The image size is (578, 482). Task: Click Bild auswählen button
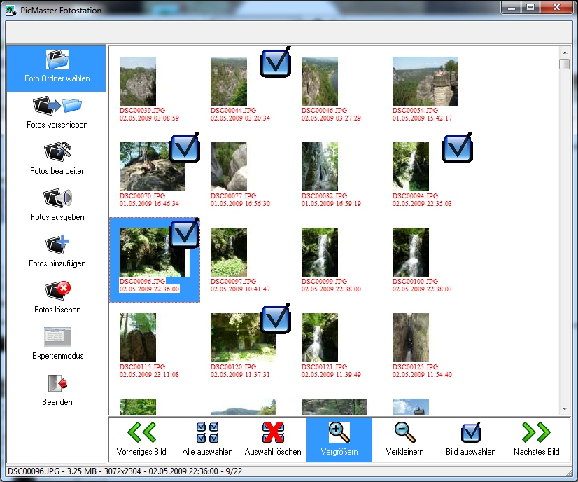(x=471, y=439)
